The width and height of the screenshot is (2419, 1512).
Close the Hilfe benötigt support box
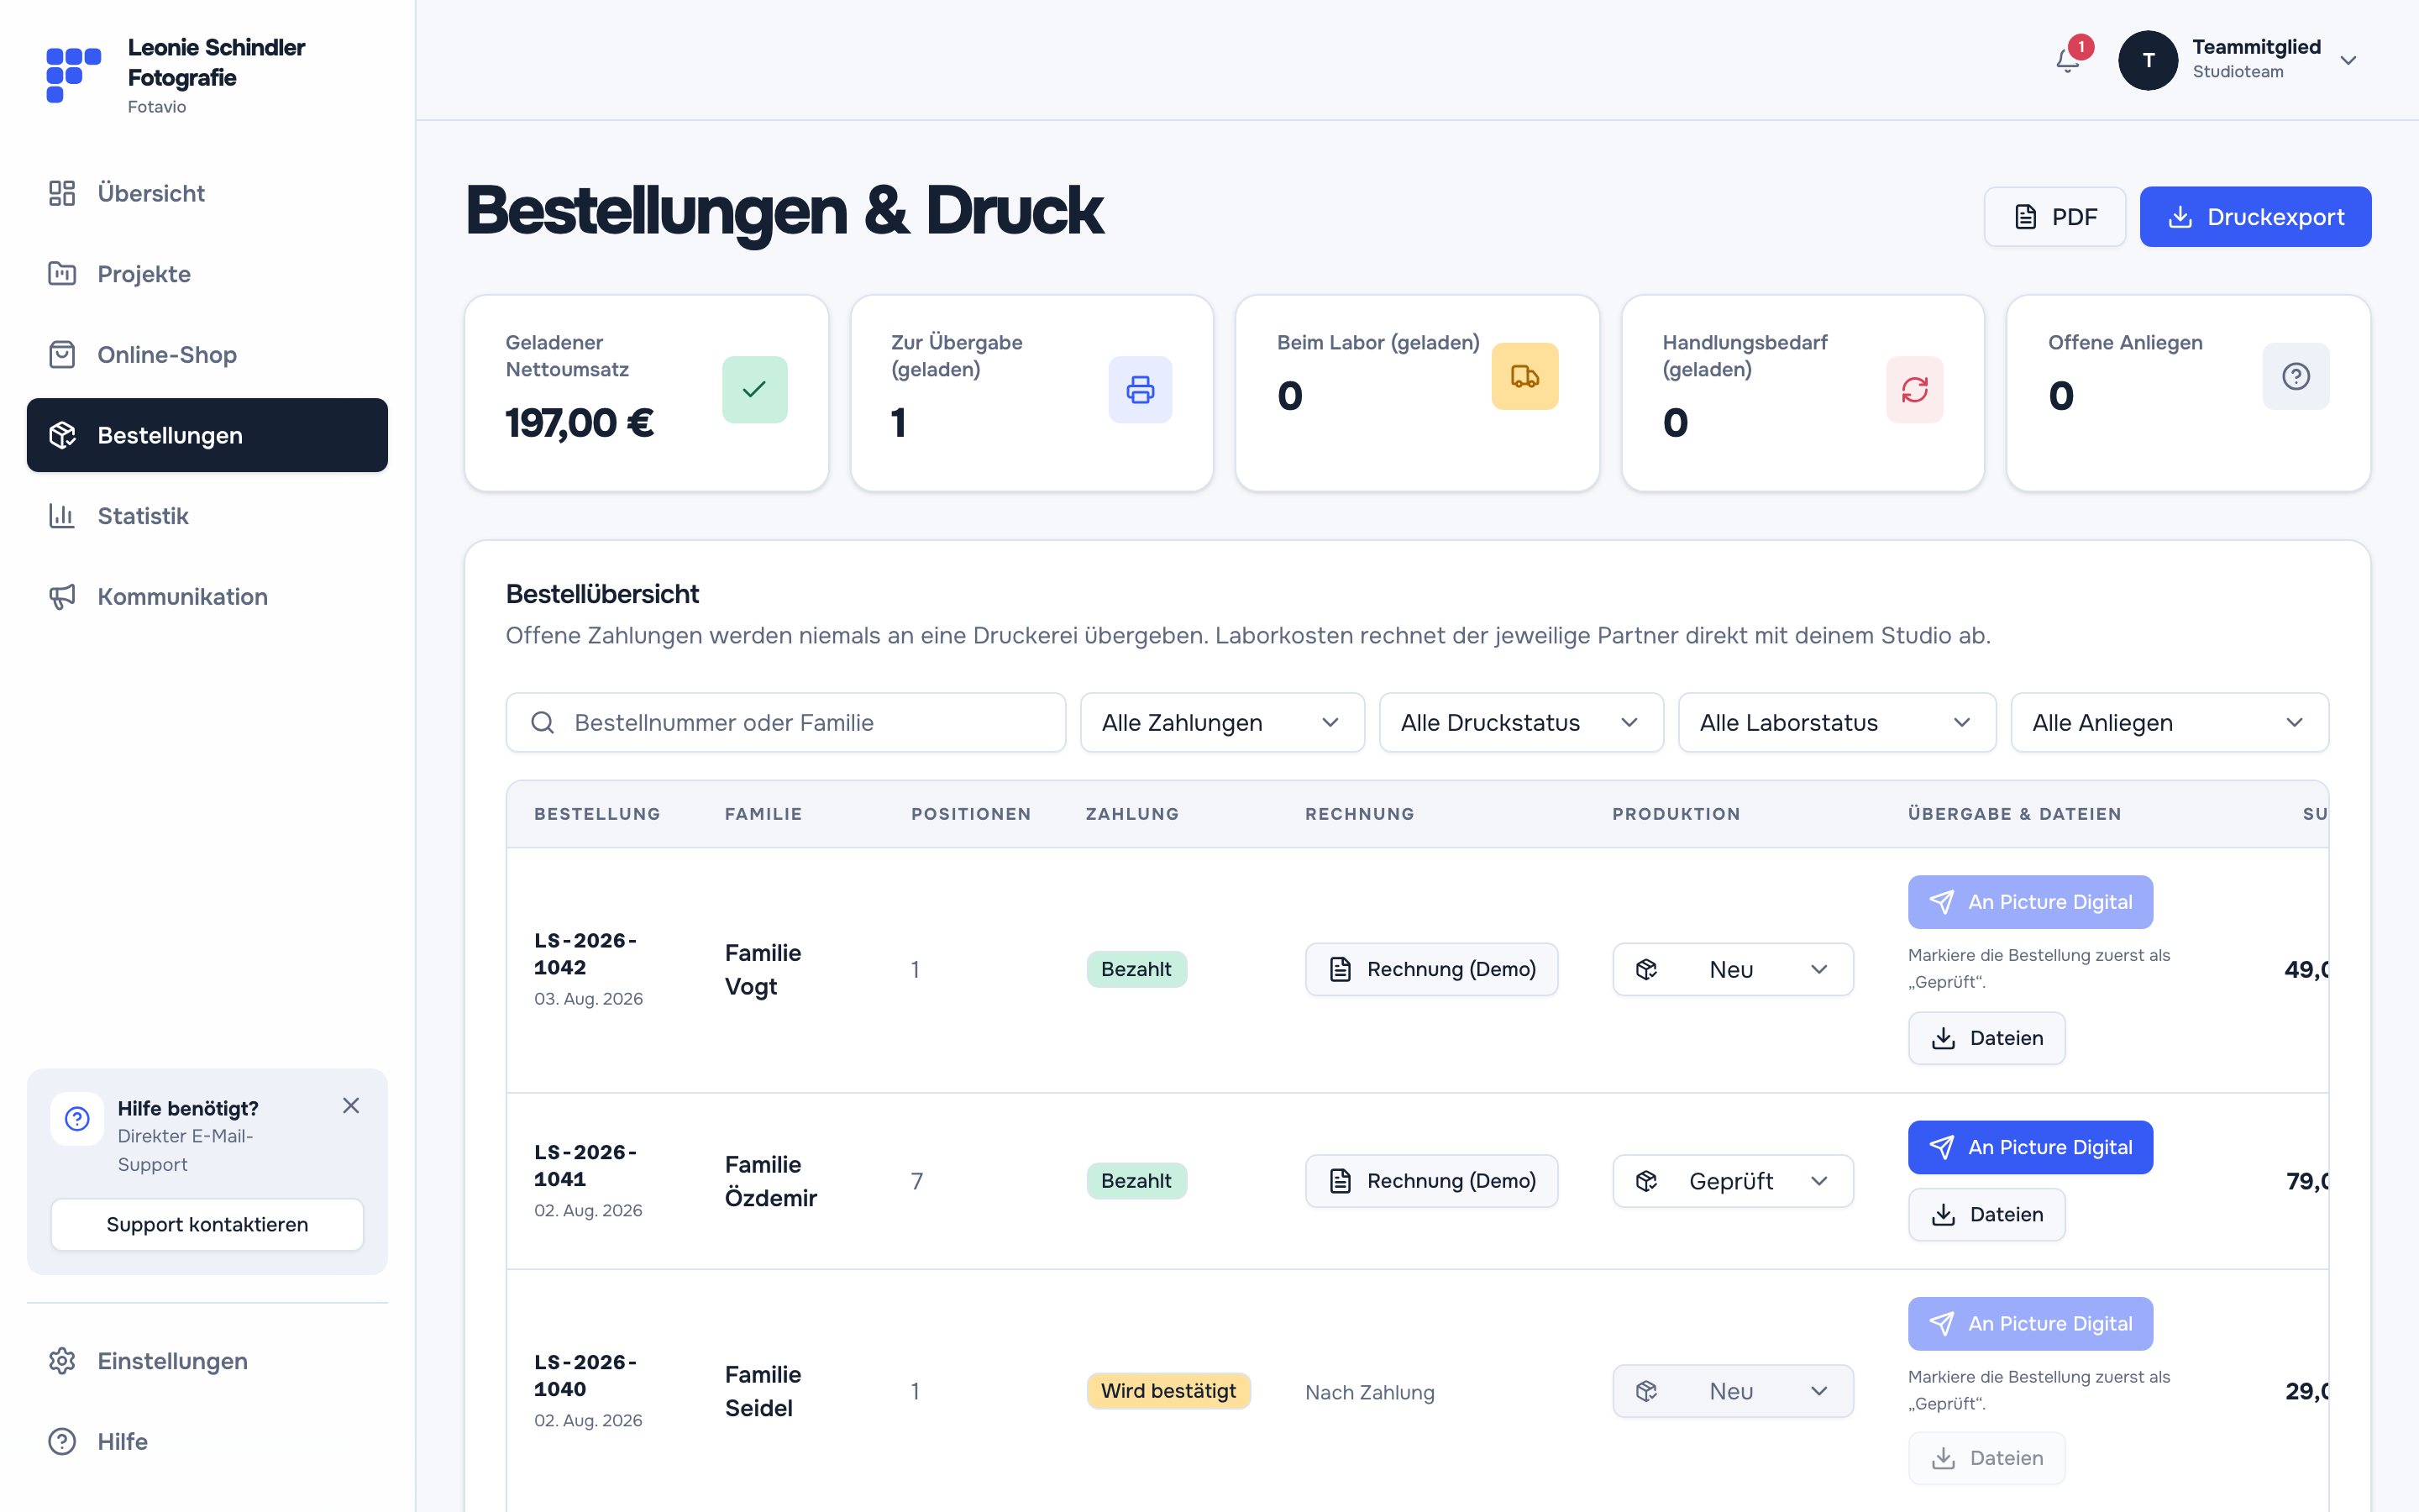pos(351,1105)
